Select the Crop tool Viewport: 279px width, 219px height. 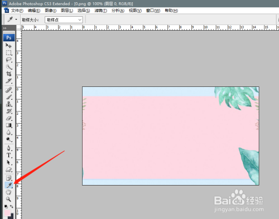8,74
